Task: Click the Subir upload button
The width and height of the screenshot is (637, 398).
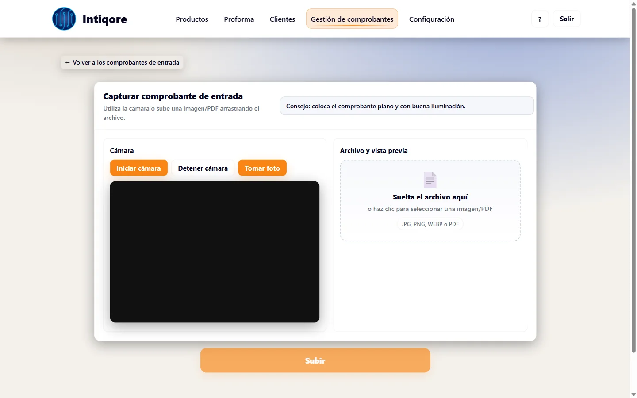Action: pos(315,360)
